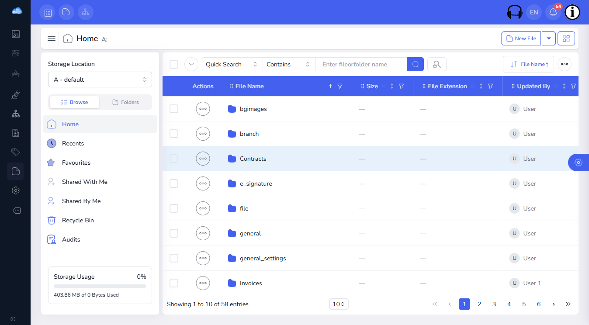Open the Quick Search dropdown
Viewport: 589px width, 325px height.
(232, 64)
